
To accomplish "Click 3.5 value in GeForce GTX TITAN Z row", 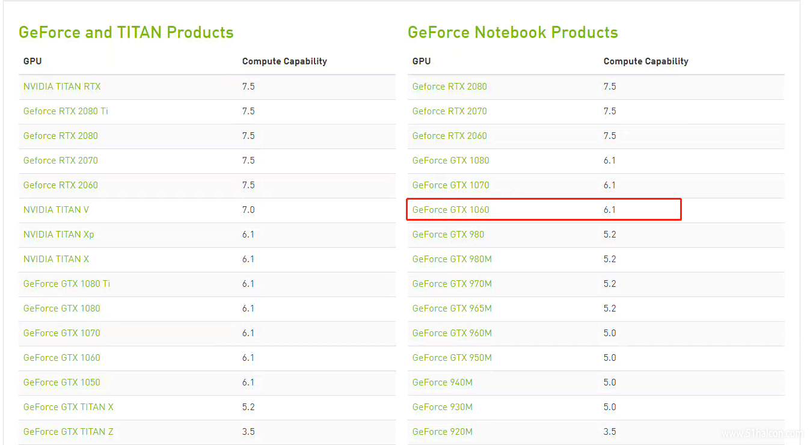I will (x=248, y=432).
